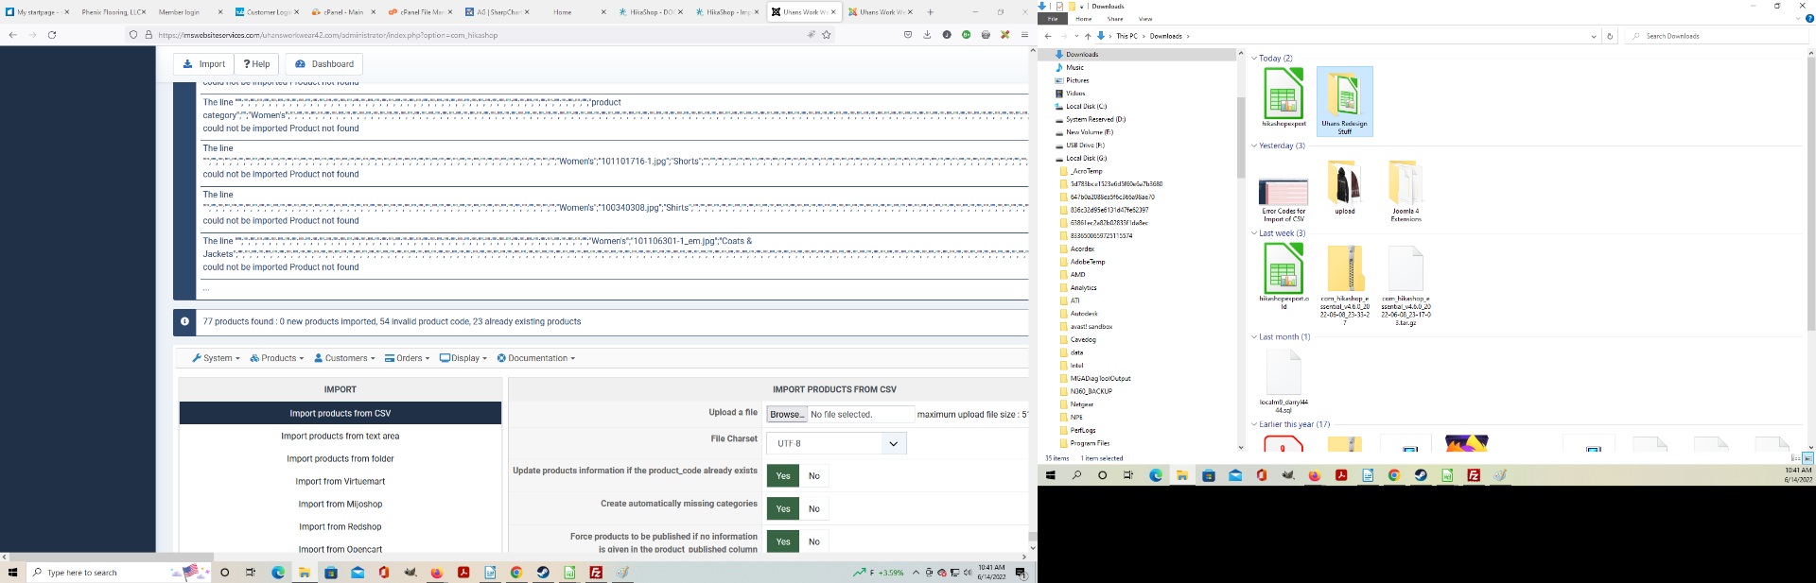Collapse the Last week group

pos(1254,233)
